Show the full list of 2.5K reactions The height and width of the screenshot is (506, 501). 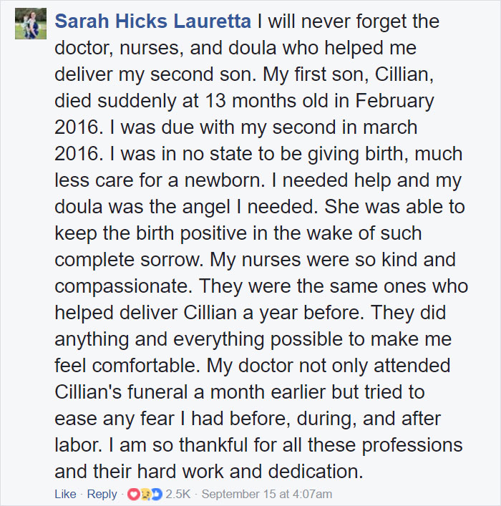click(178, 494)
